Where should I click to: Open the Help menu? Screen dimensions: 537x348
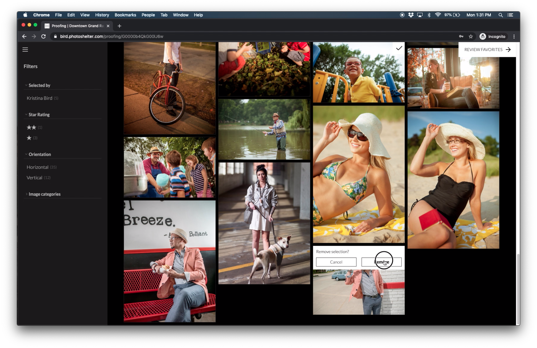click(198, 15)
